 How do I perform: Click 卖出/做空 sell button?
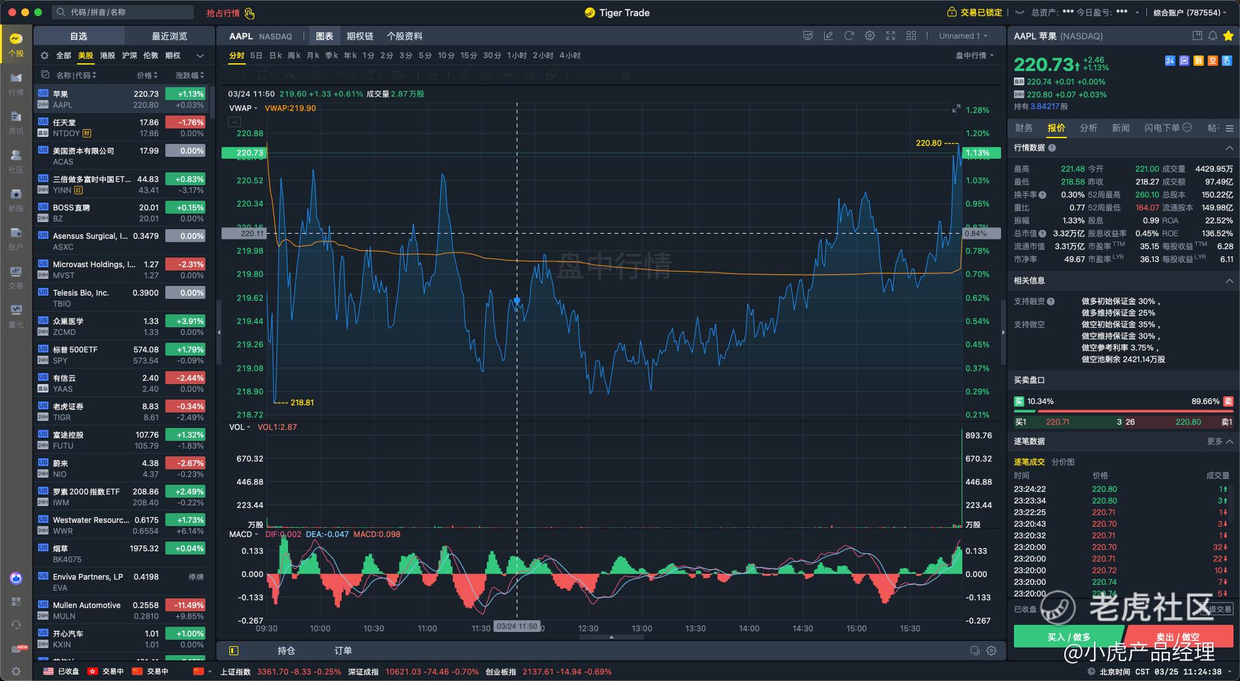(1178, 636)
